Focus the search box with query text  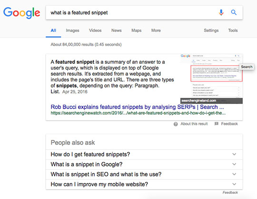pos(144,13)
